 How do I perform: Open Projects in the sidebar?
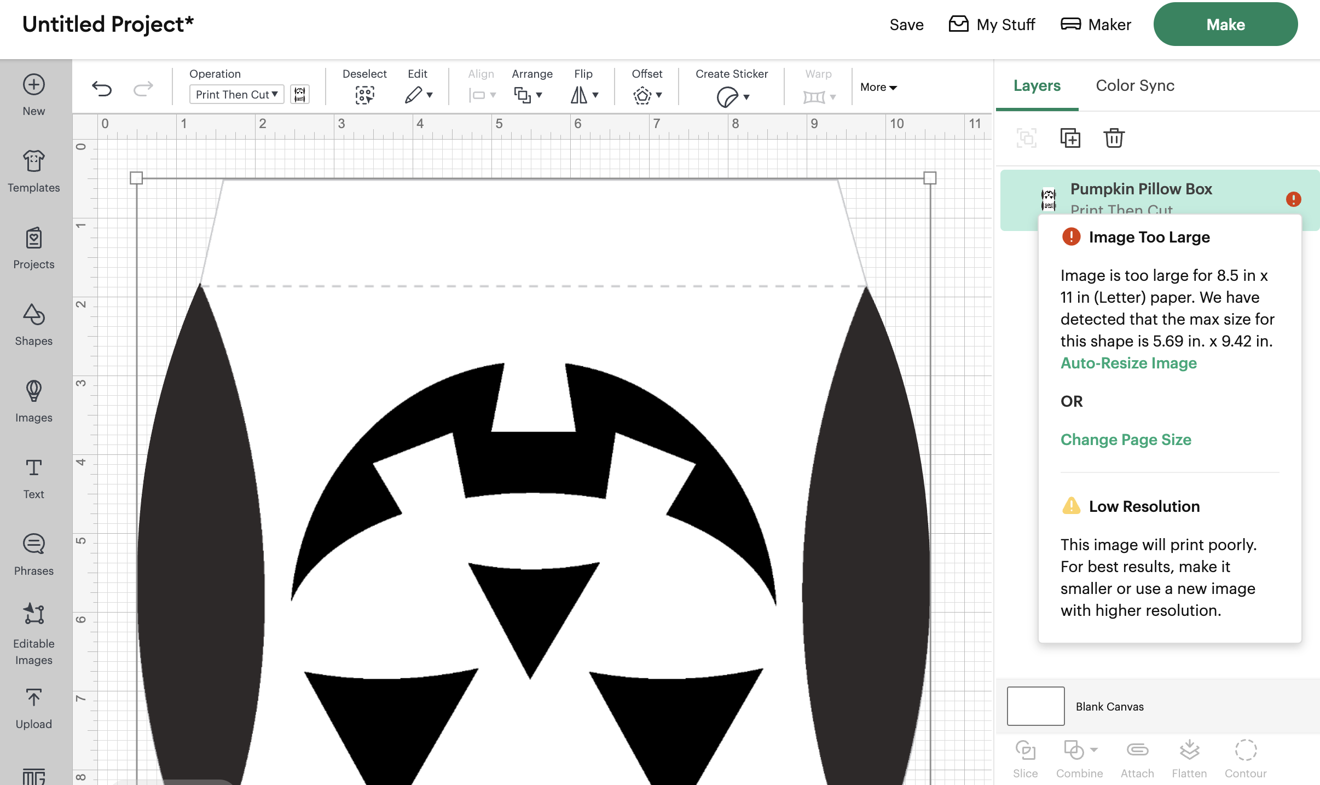point(34,248)
